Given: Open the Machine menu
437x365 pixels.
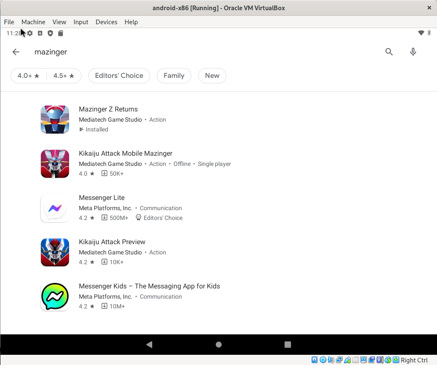Looking at the screenshot, I should coord(33,22).
